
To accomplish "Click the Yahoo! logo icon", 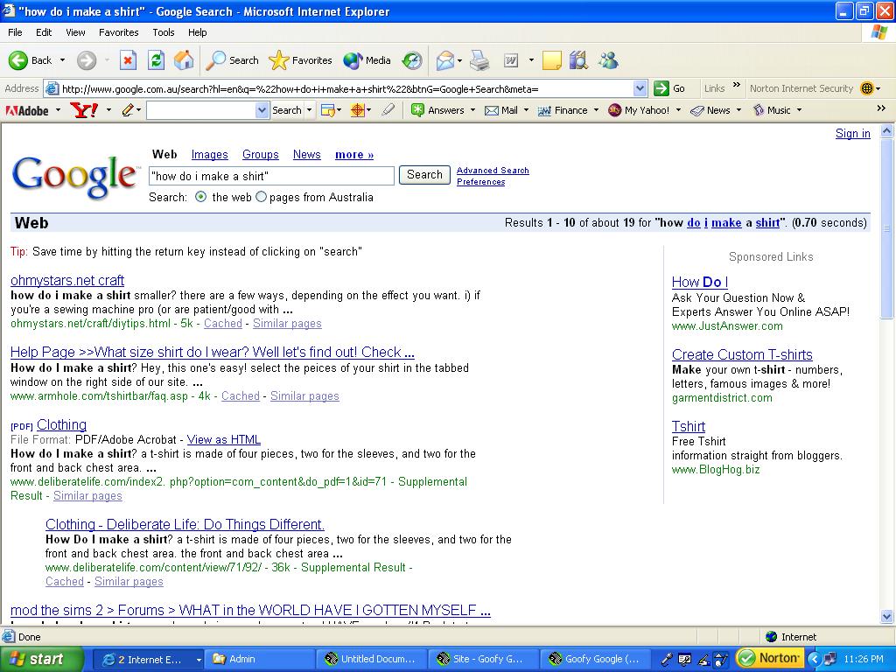I will pos(84,110).
